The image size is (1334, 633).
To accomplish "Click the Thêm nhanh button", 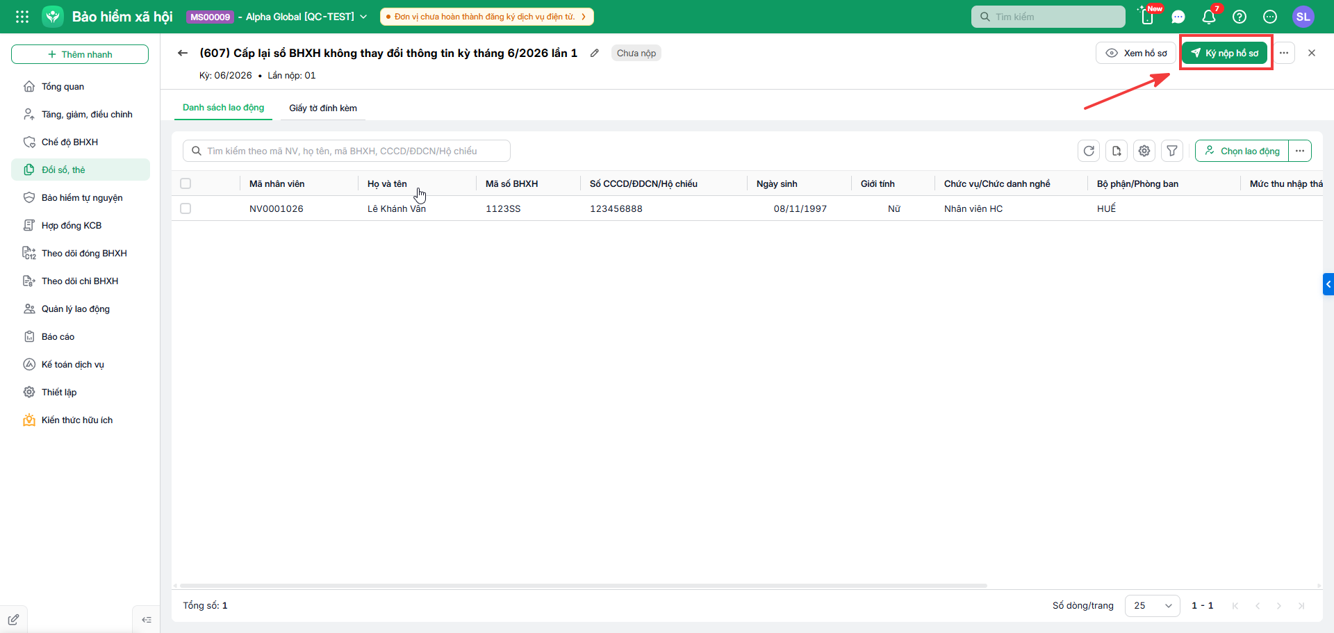I will coord(80,54).
